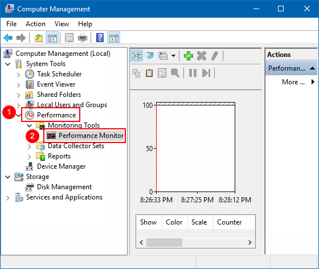The image size is (319, 269).
Task: Open the graph type dropdown arrow
Action: (x=173, y=56)
